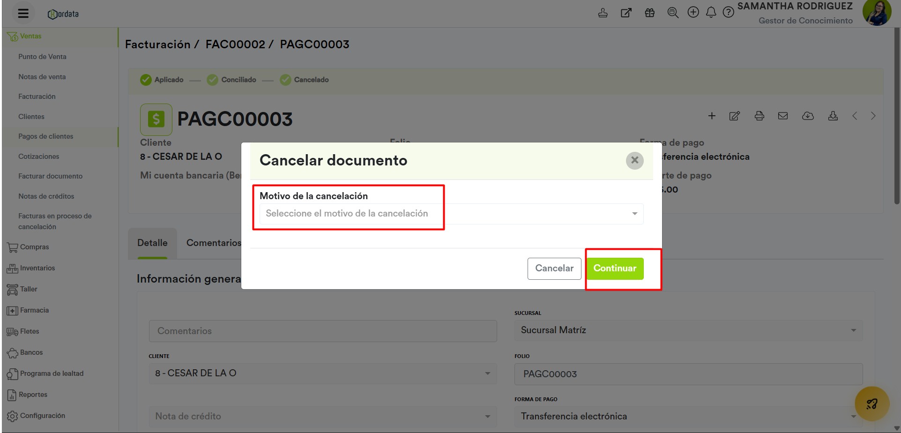Open Facturas en proceso de cancelación
901x433 pixels.
[55, 221]
